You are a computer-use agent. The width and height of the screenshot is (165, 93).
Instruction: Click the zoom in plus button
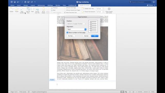(x=149, y=92)
